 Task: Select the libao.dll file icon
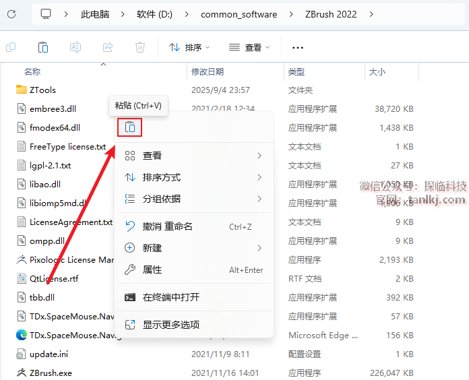[22, 184]
